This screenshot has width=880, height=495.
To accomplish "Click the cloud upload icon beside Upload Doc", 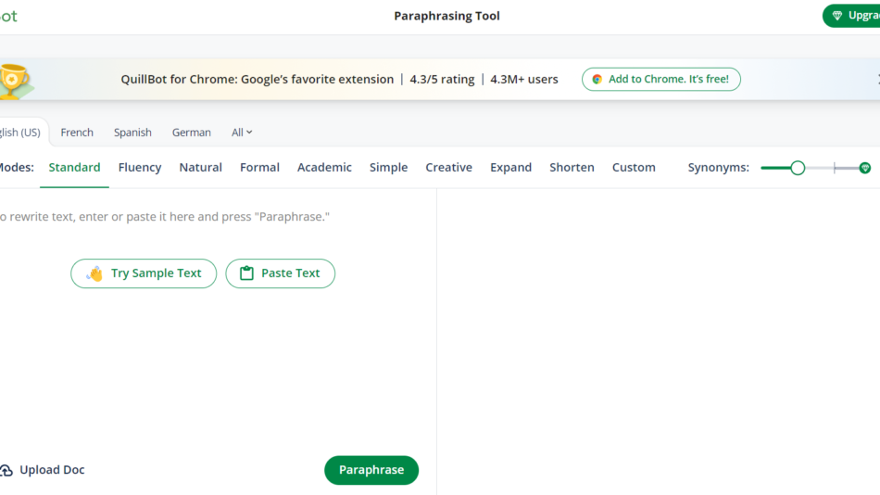I will pyautogui.click(x=6, y=471).
